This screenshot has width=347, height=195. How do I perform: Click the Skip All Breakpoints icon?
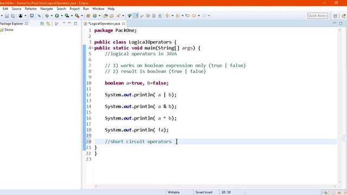(39, 16)
